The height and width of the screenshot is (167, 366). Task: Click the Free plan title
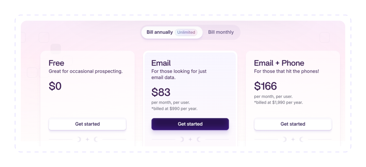coord(56,63)
